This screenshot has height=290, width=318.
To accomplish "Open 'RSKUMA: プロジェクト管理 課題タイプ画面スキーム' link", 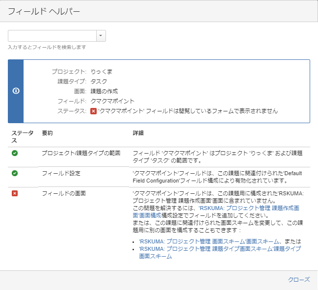I will point(220,252).
